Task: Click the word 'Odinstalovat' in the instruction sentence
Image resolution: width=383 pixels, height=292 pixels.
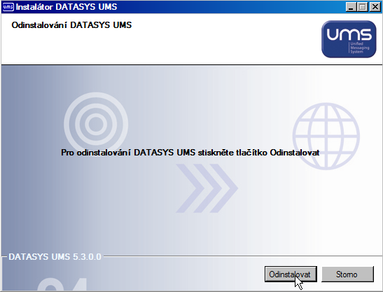Action: click(x=295, y=153)
